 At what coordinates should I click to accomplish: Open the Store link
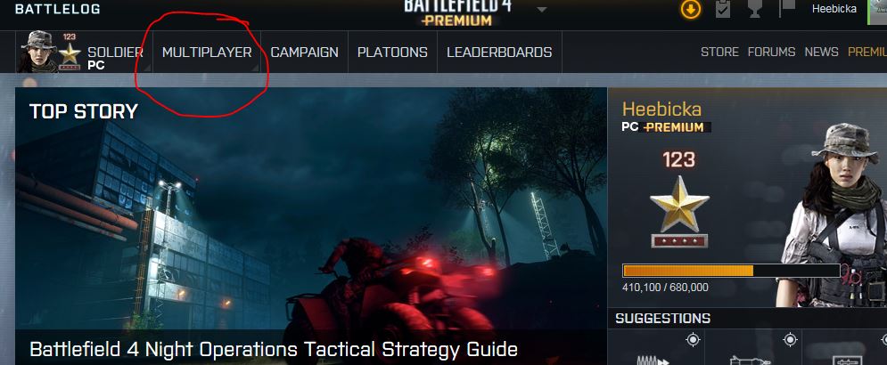click(719, 52)
